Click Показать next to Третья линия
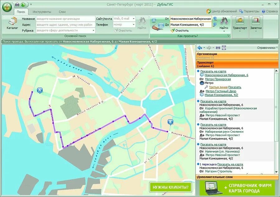This screenshot has height=197, width=280. click(x=235, y=87)
